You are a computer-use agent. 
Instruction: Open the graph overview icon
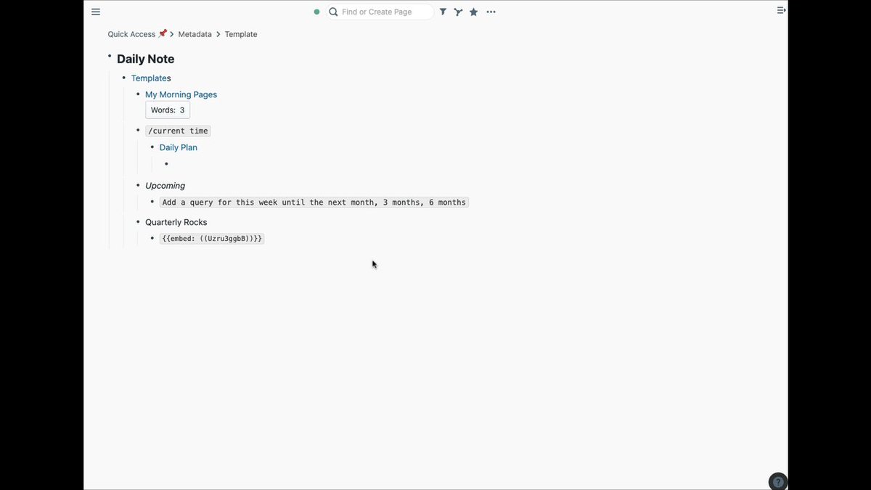pos(458,12)
